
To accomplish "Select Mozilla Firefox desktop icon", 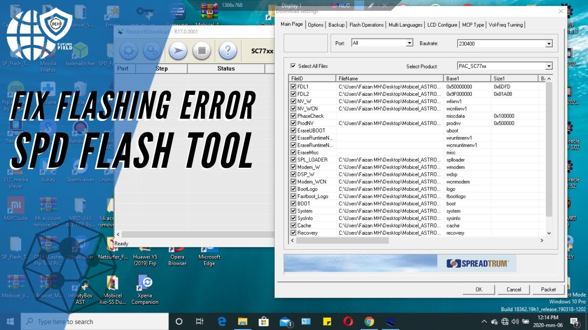I will coord(48,57).
